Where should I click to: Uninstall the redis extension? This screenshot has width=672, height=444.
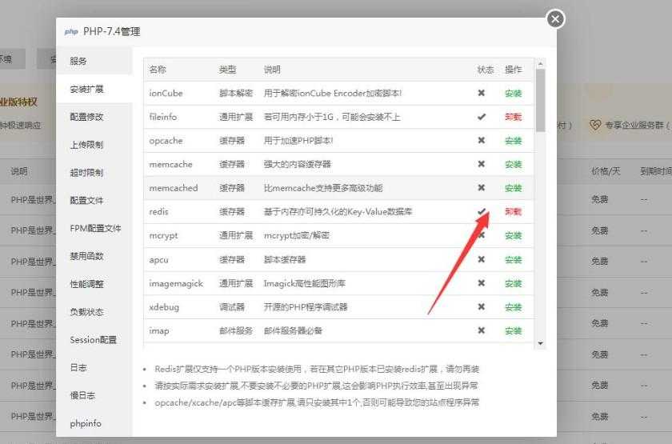(513, 212)
